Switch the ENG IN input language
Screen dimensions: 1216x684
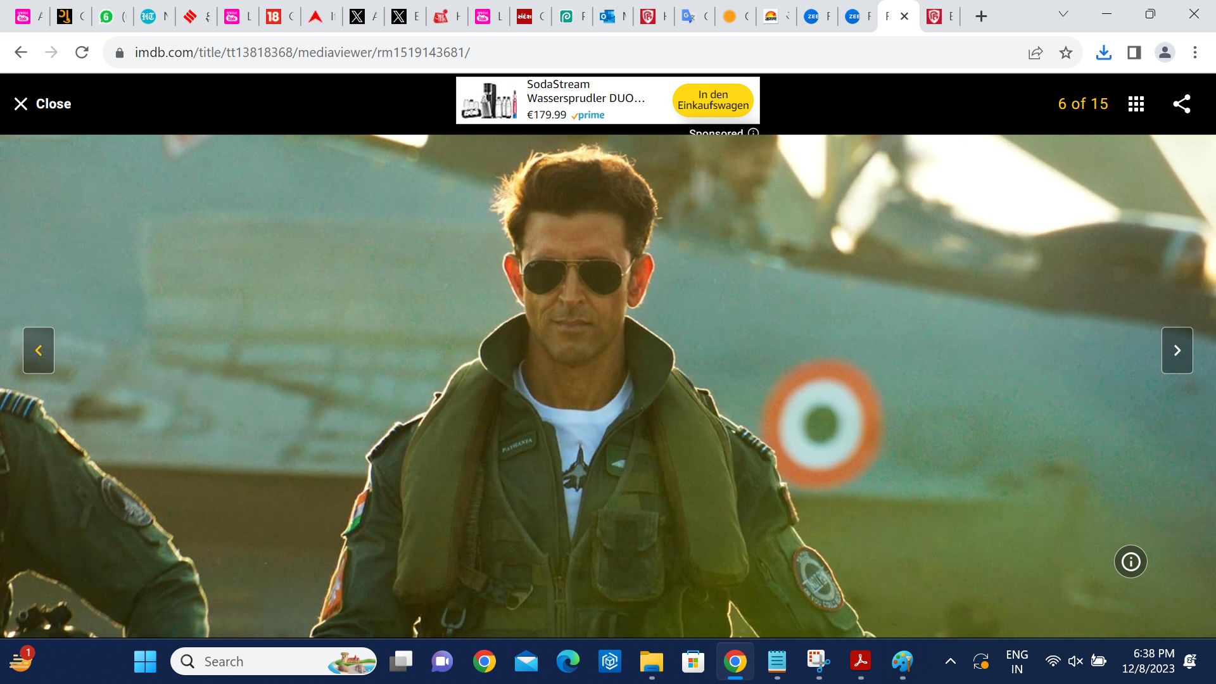1016,662
